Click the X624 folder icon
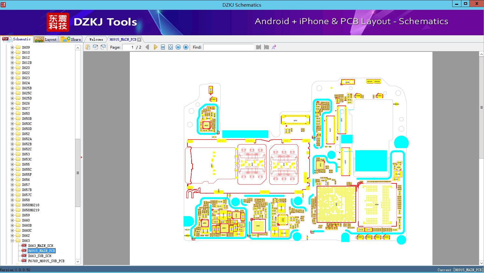Viewport: 484px width, 273px height. pos(18,83)
